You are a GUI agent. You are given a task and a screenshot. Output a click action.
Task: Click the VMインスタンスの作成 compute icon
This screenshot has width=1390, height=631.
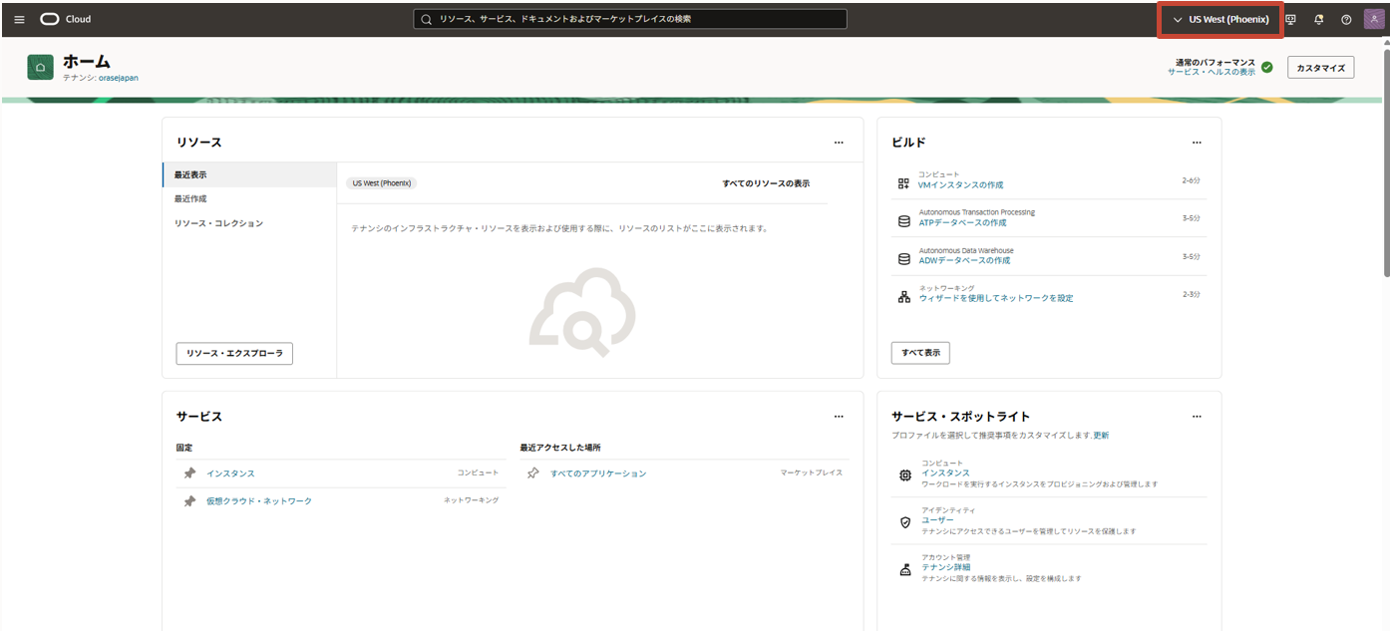[903, 183]
